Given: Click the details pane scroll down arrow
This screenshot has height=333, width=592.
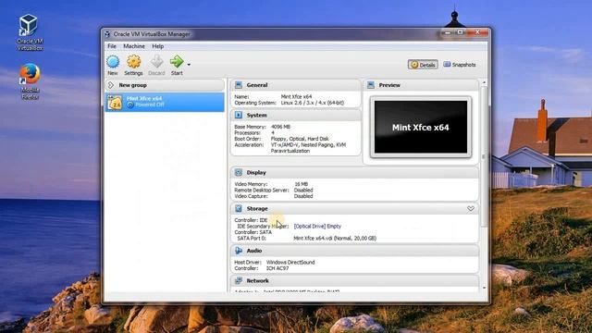Looking at the screenshot, I should (484, 288).
